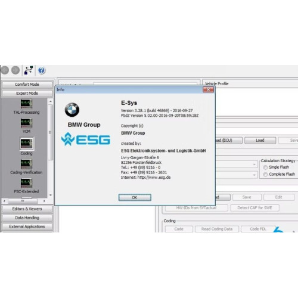Click Detect CAF for SWE button
This screenshot has height=298, width=298.
tap(254, 208)
